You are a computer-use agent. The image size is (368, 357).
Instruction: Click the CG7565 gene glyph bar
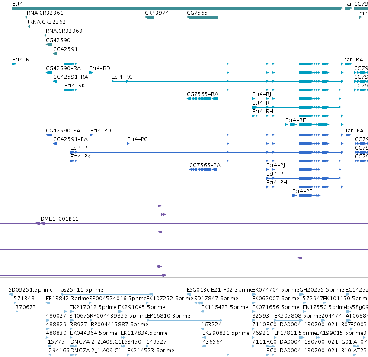(x=202, y=17)
